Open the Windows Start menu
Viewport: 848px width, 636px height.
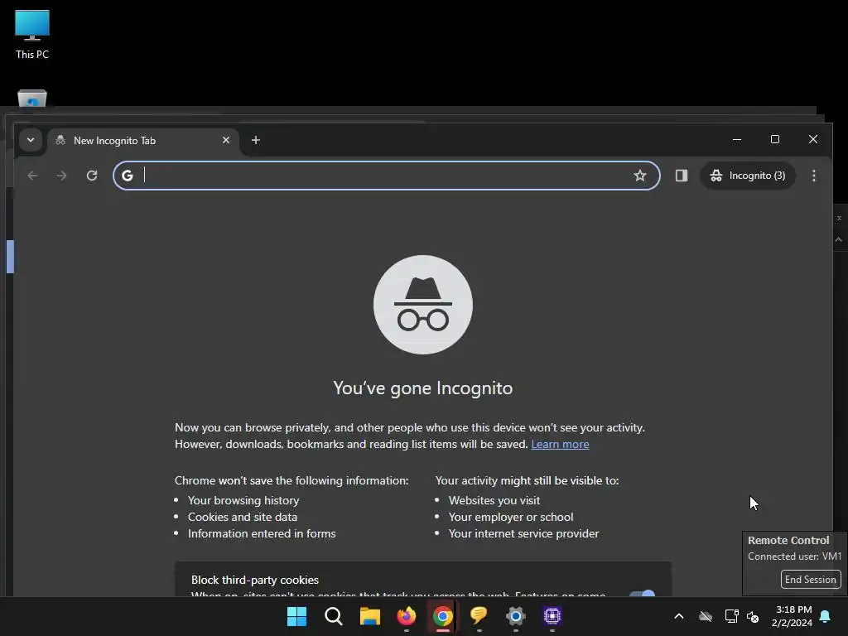click(x=297, y=616)
